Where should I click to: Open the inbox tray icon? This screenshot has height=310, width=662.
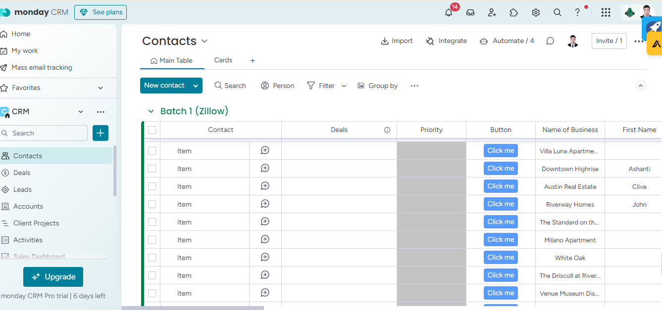point(470,13)
